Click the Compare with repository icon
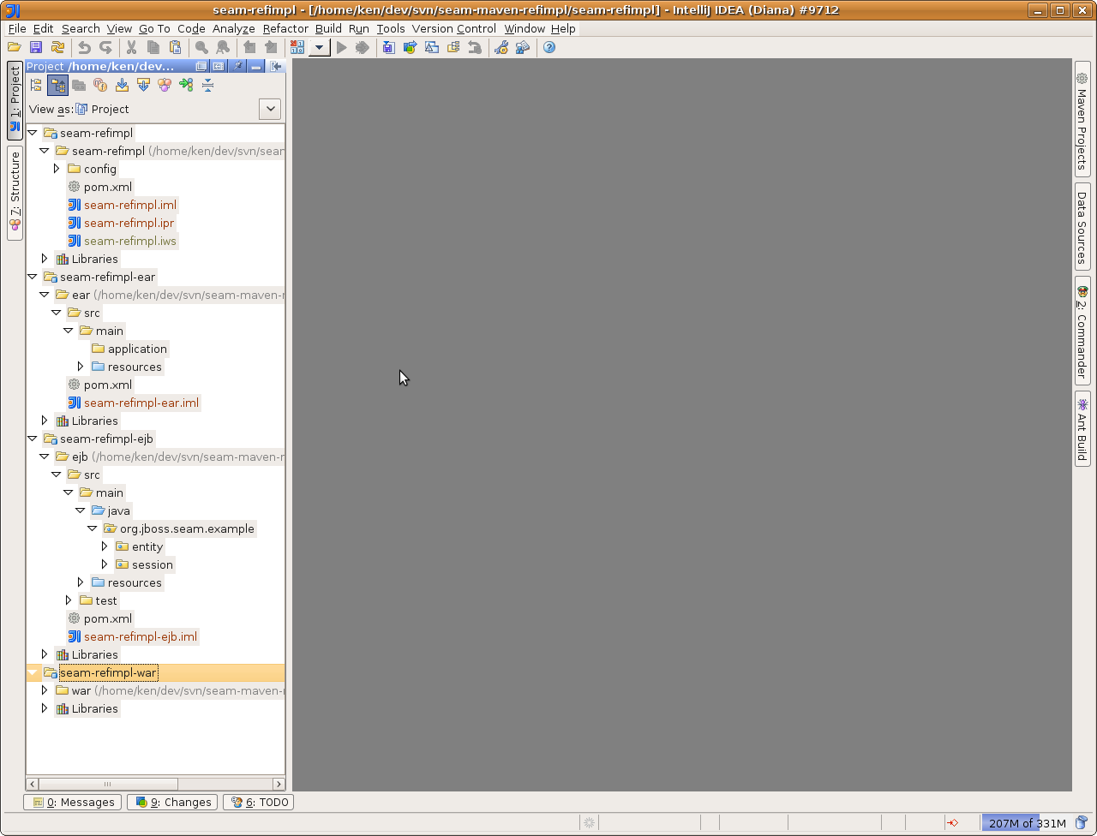The height and width of the screenshot is (836, 1097). click(432, 48)
